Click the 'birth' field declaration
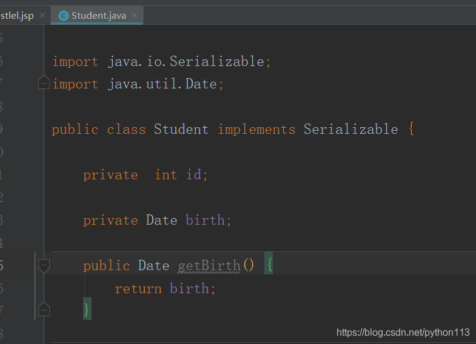The image size is (476, 344). 205,220
